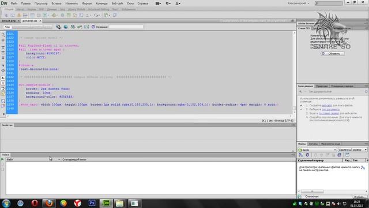Switch to the default.php document tab
The width and height of the screenshot is (369, 208).
coord(9,21)
